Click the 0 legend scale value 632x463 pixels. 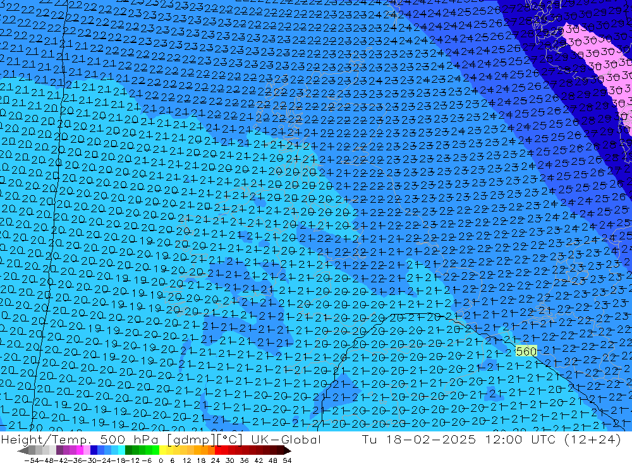tap(161, 460)
